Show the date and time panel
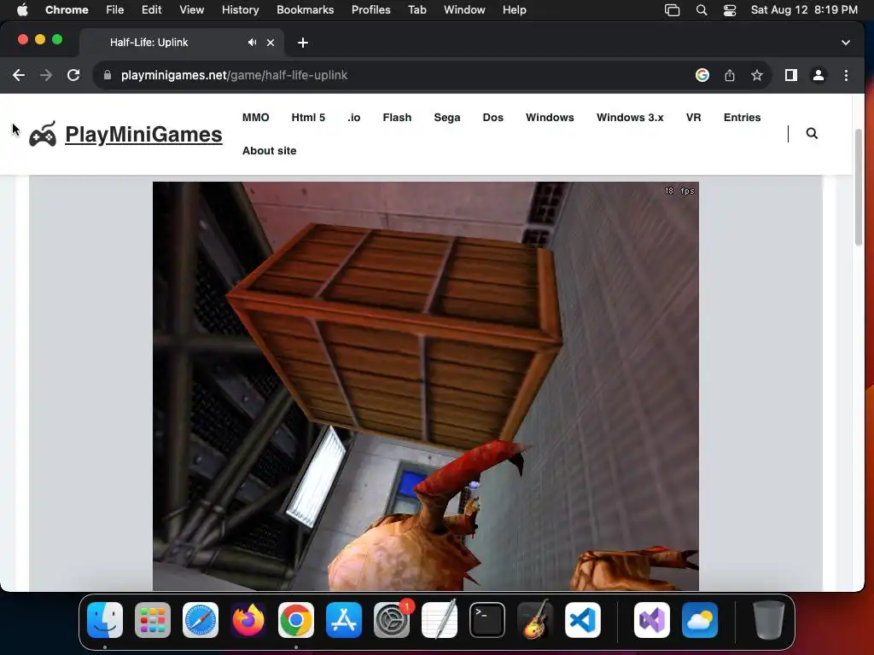This screenshot has height=655, width=874. [x=804, y=10]
